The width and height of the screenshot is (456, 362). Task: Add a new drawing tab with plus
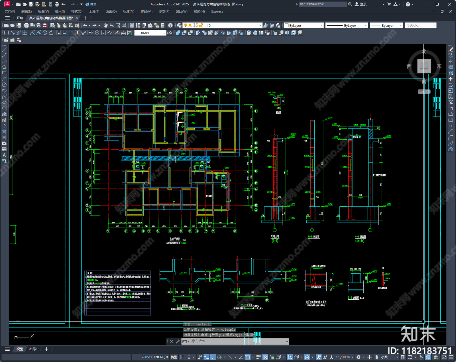coord(85,18)
